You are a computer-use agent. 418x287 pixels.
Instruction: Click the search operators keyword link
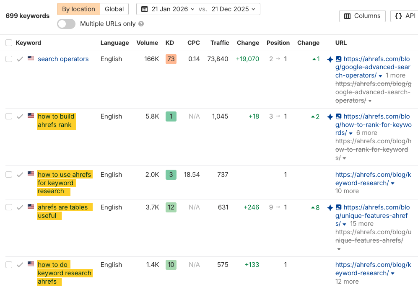63,59
